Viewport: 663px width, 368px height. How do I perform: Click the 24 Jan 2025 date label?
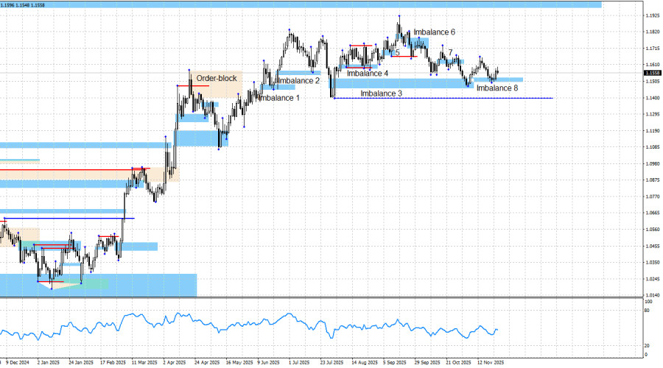[x=81, y=363]
